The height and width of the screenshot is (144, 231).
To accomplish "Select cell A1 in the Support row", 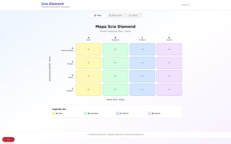I will tap(88, 90).
